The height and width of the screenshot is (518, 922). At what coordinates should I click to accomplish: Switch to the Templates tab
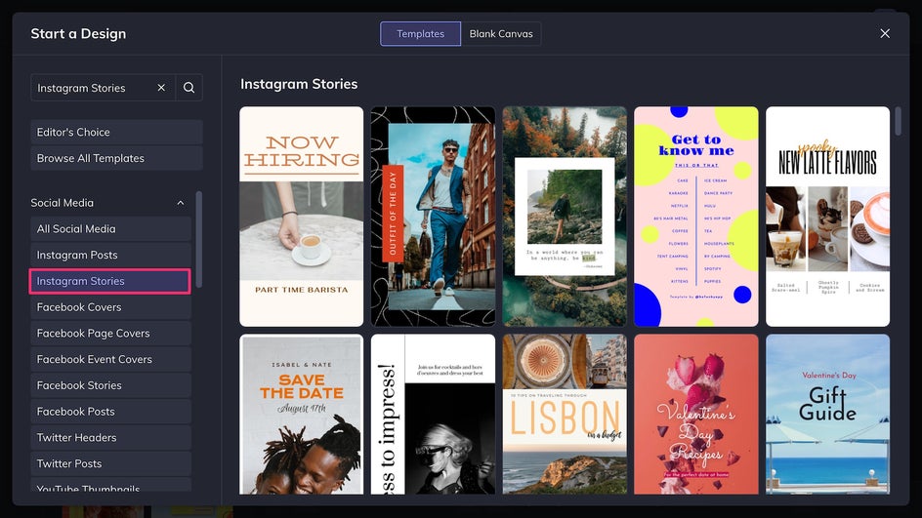[420, 33]
